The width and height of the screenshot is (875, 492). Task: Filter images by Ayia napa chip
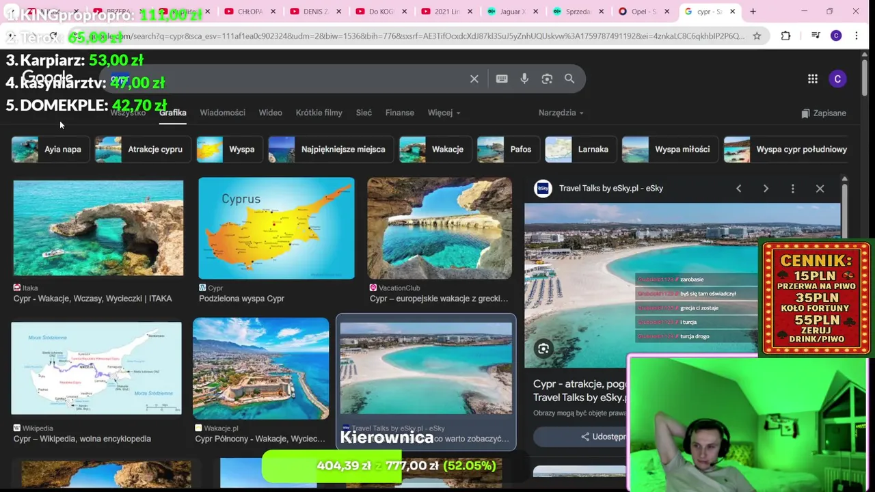(x=51, y=150)
